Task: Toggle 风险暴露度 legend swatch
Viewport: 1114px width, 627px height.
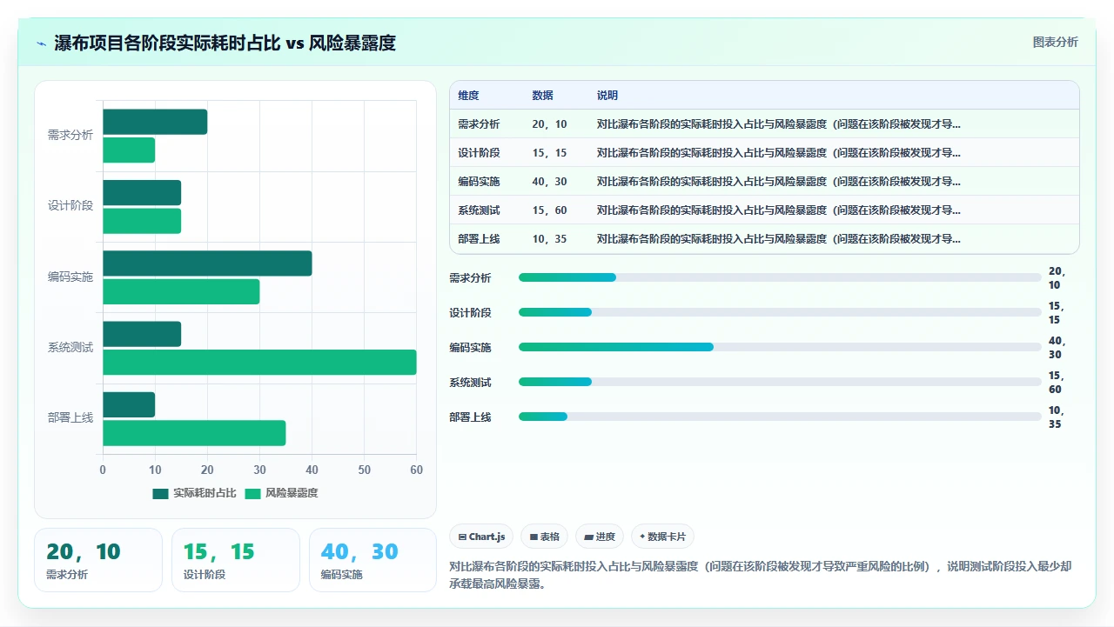Action: point(252,493)
